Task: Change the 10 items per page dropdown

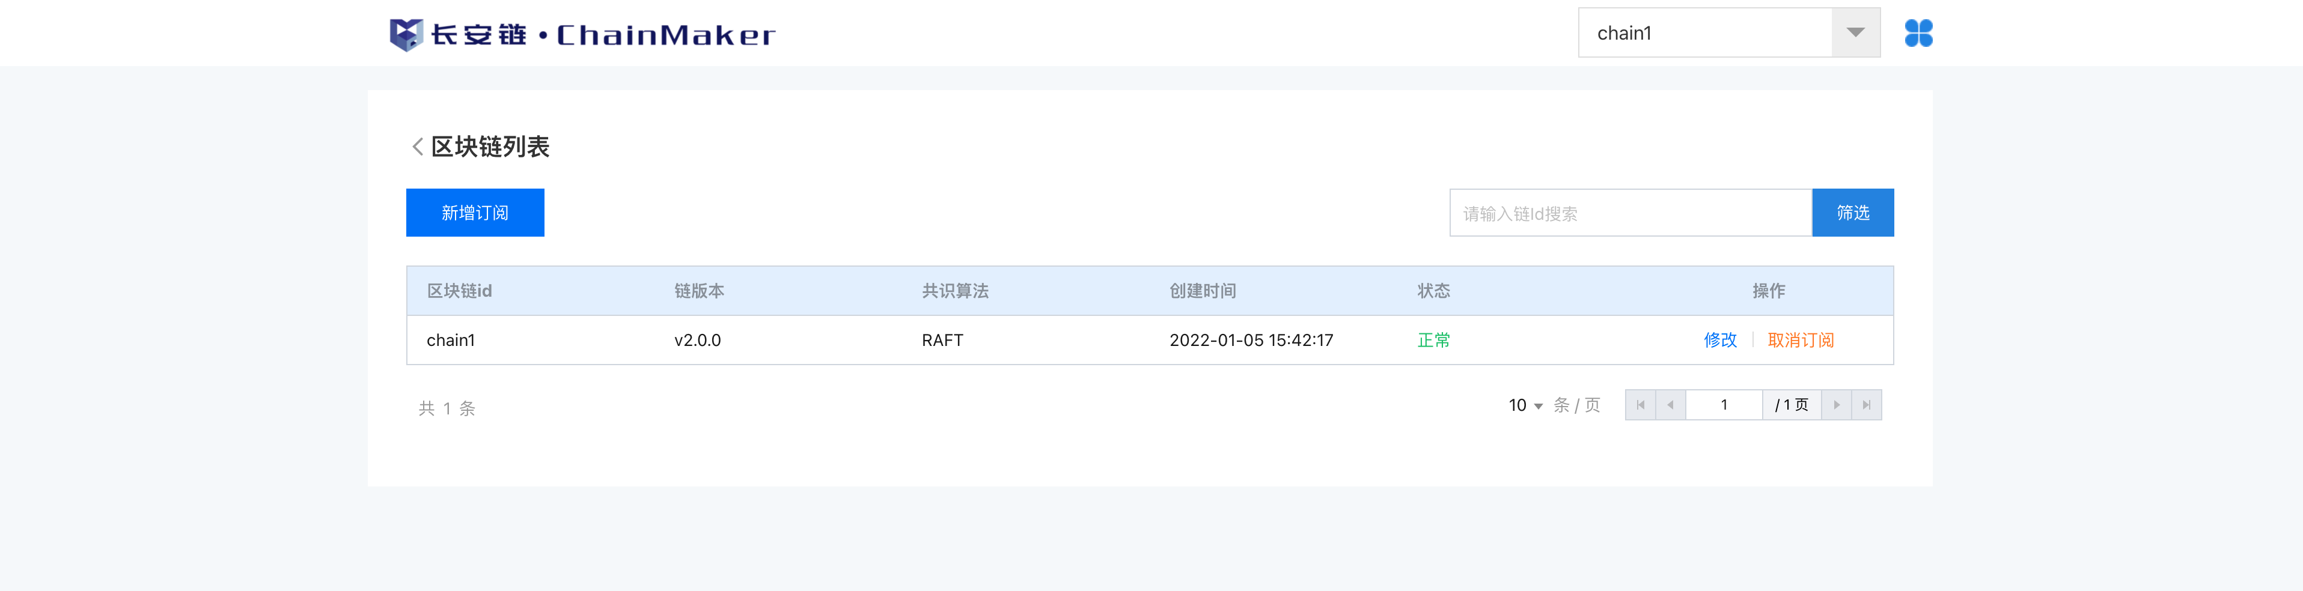Action: point(1525,406)
